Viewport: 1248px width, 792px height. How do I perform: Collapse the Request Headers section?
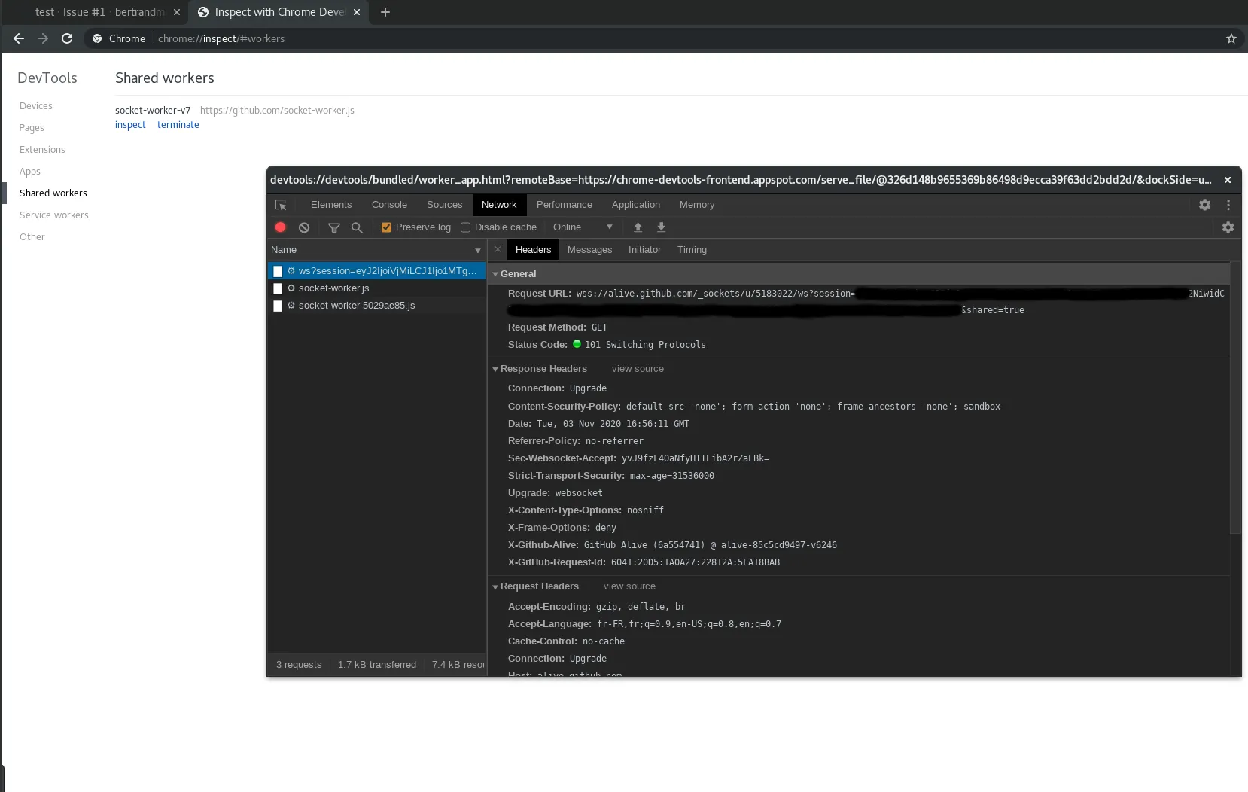pyautogui.click(x=495, y=586)
